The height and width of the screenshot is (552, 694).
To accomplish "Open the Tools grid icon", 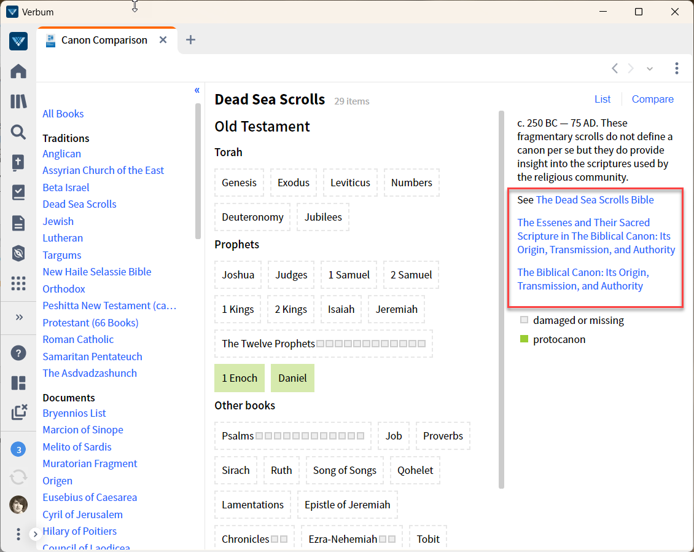I will [18, 283].
